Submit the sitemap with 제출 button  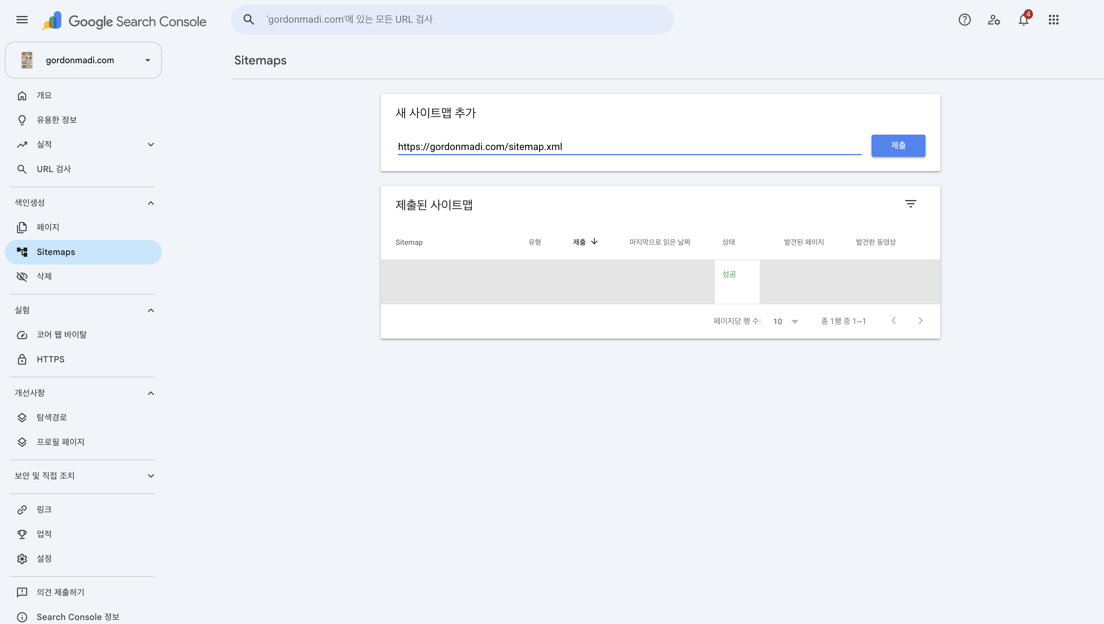(x=898, y=145)
